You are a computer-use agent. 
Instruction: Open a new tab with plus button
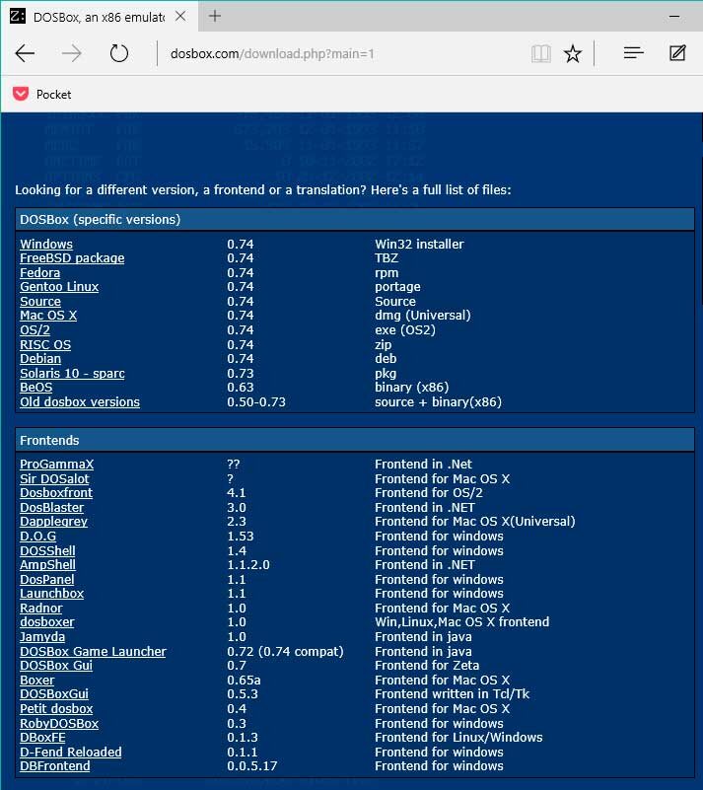[215, 16]
